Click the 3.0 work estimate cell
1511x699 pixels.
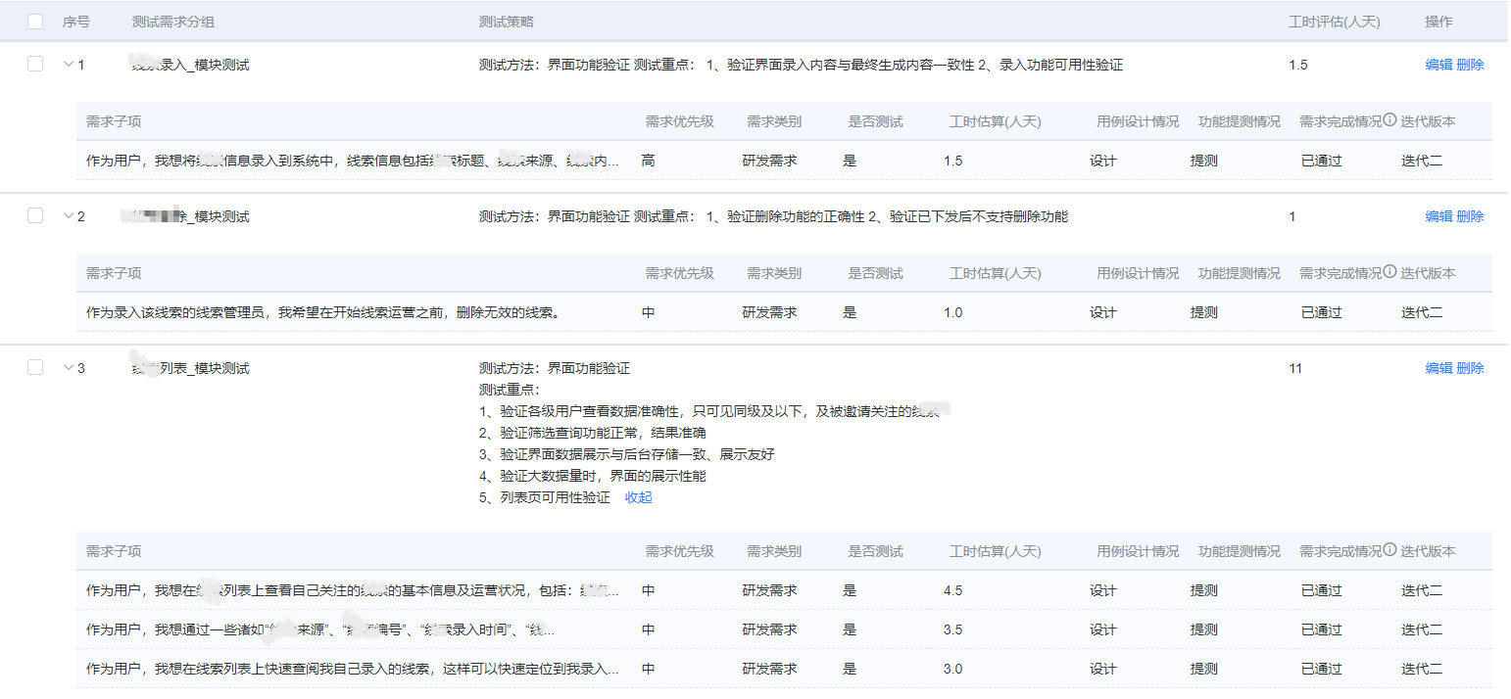pos(952,669)
